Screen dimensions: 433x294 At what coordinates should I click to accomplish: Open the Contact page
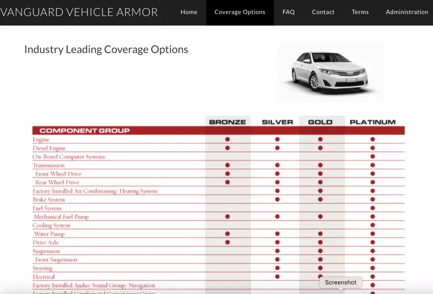click(323, 12)
